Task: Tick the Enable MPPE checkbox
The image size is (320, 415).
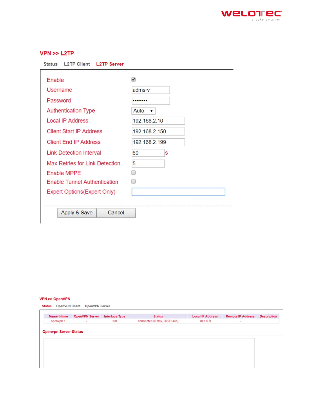Action: point(133,173)
